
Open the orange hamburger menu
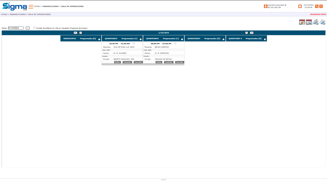pos(31,6)
